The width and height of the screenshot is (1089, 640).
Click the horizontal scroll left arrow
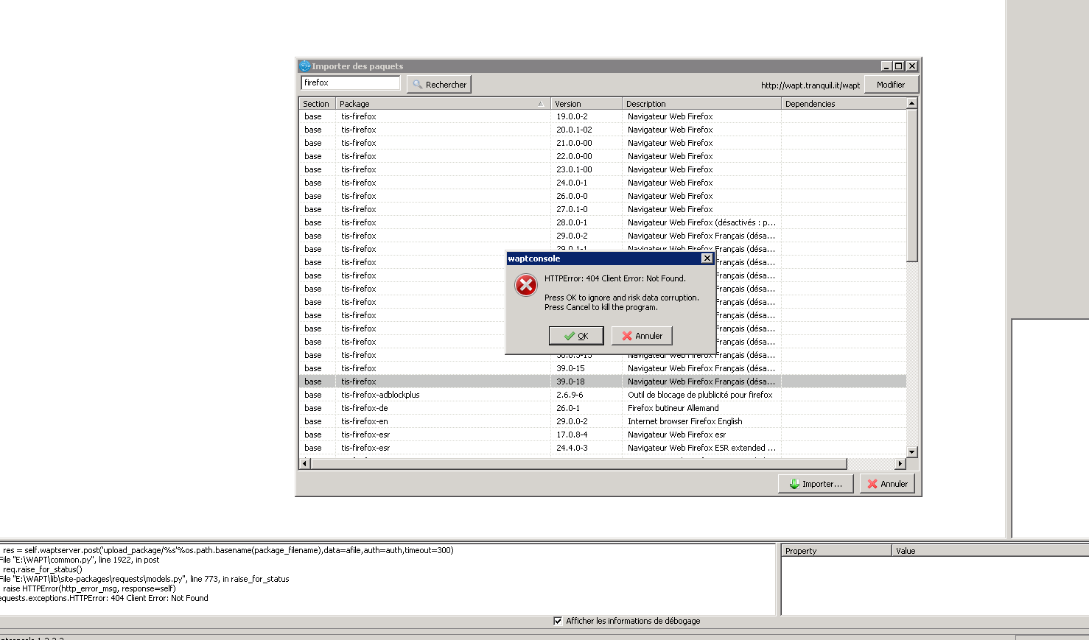(305, 464)
